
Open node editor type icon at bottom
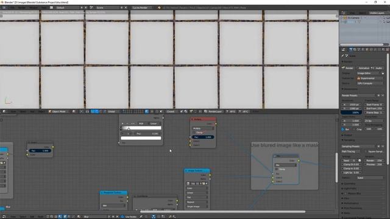click(x=4, y=217)
